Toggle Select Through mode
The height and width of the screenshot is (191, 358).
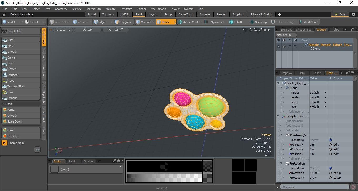(283, 22)
